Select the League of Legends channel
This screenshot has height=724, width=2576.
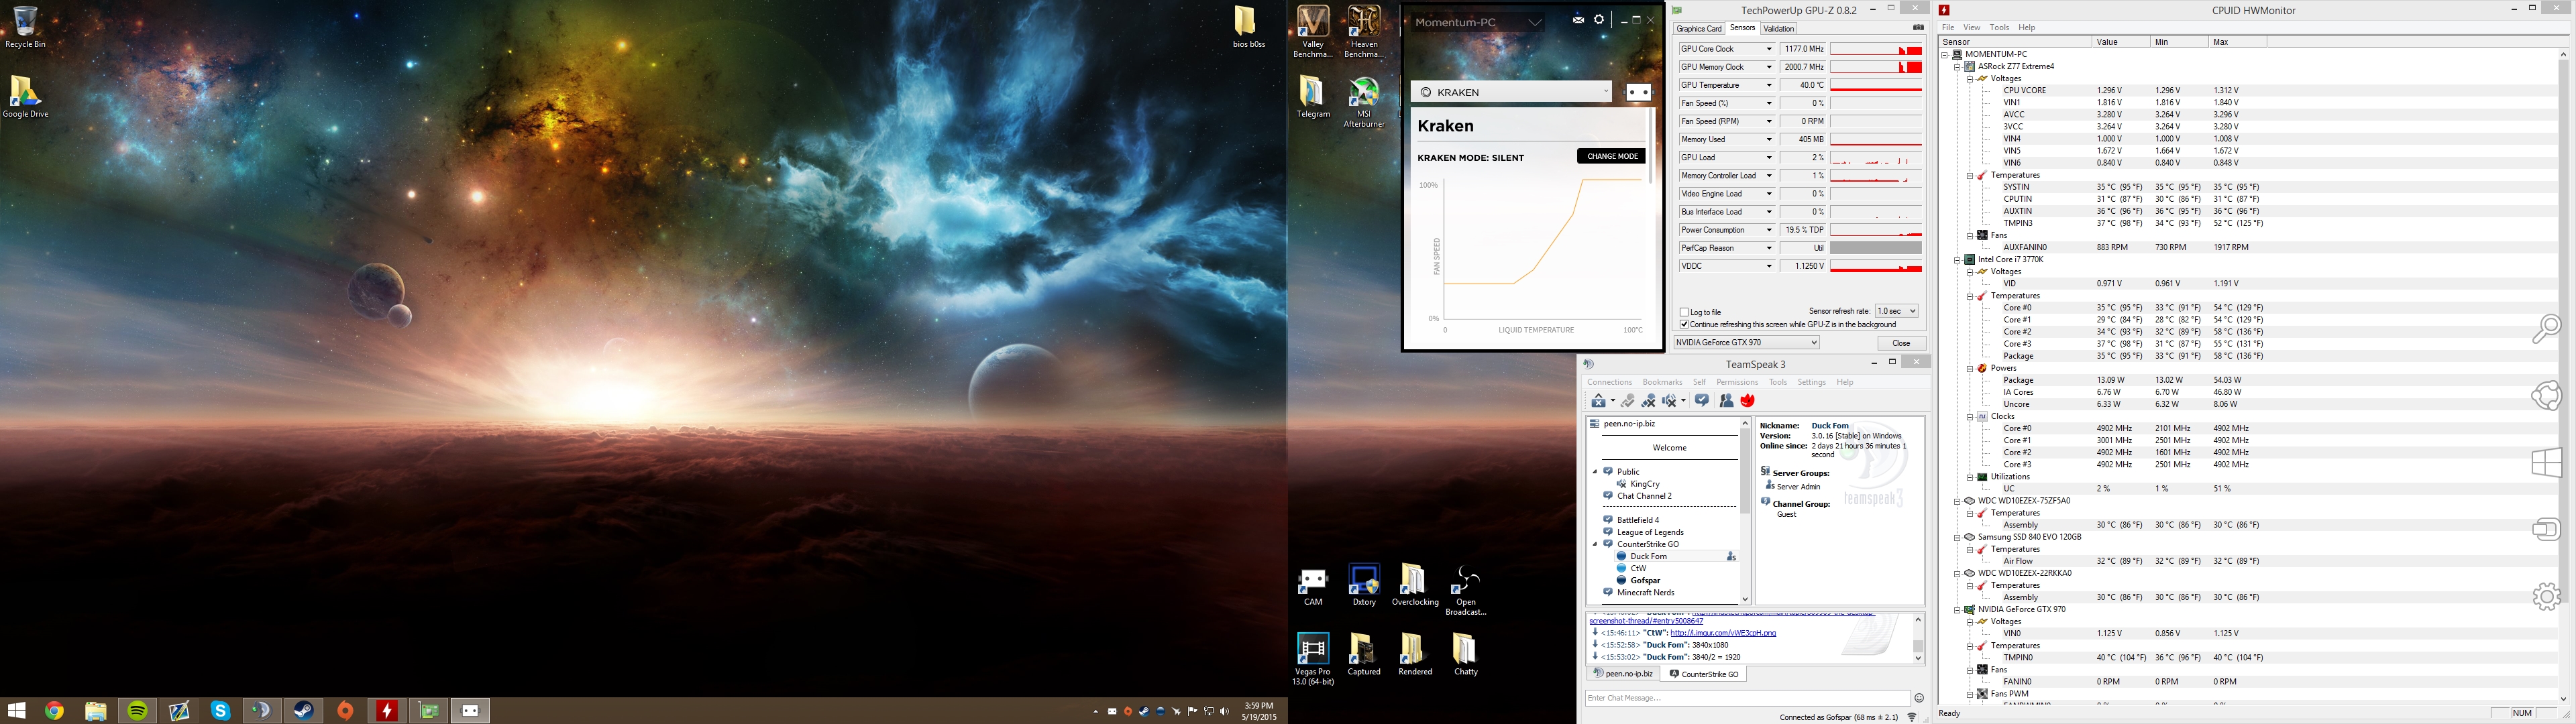1650,532
